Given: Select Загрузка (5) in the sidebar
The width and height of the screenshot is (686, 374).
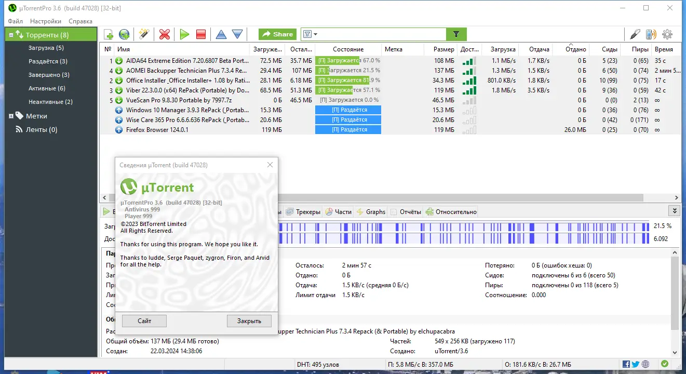Looking at the screenshot, I should [x=46, y=48].
